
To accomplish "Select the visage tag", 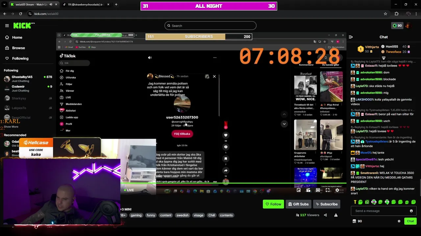I will [198, 215].
